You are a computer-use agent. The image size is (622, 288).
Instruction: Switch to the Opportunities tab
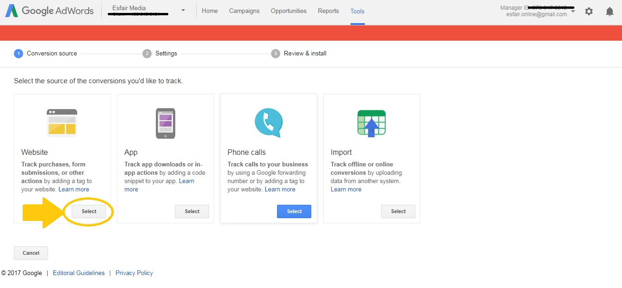[x=289, y=11]
